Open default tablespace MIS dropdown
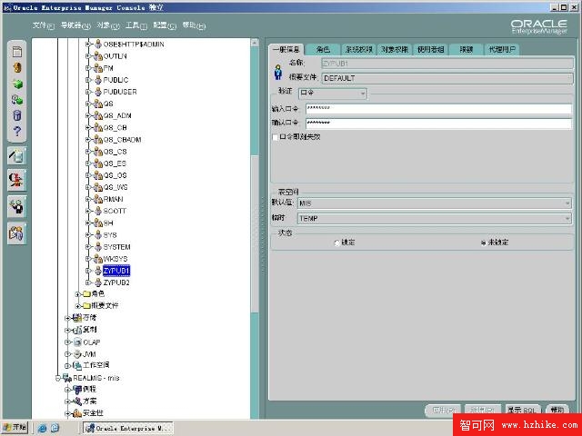This screenshot has height=436, width=582. pyautogui.click(x=435, y=203)
